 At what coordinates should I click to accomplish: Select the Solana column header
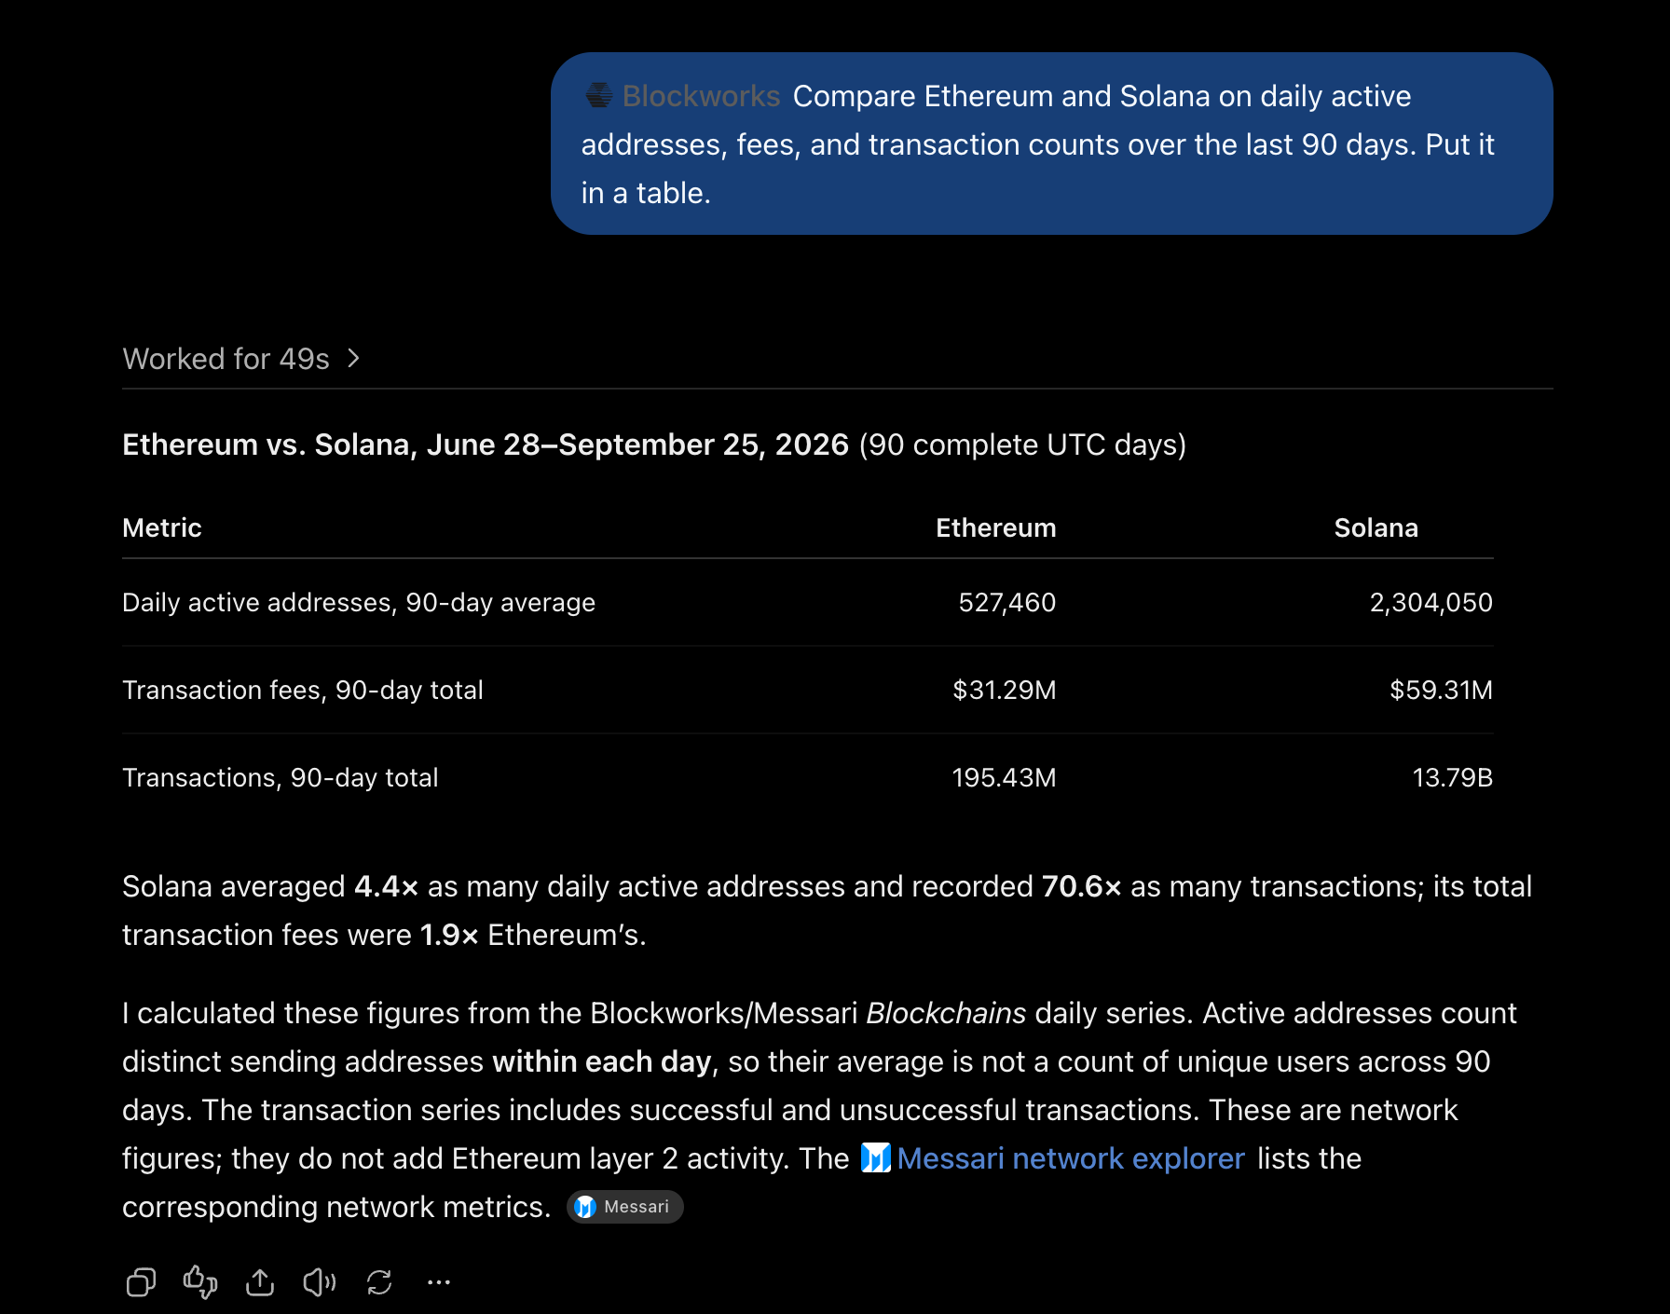pyautogui.click(x=1376, y=527)
